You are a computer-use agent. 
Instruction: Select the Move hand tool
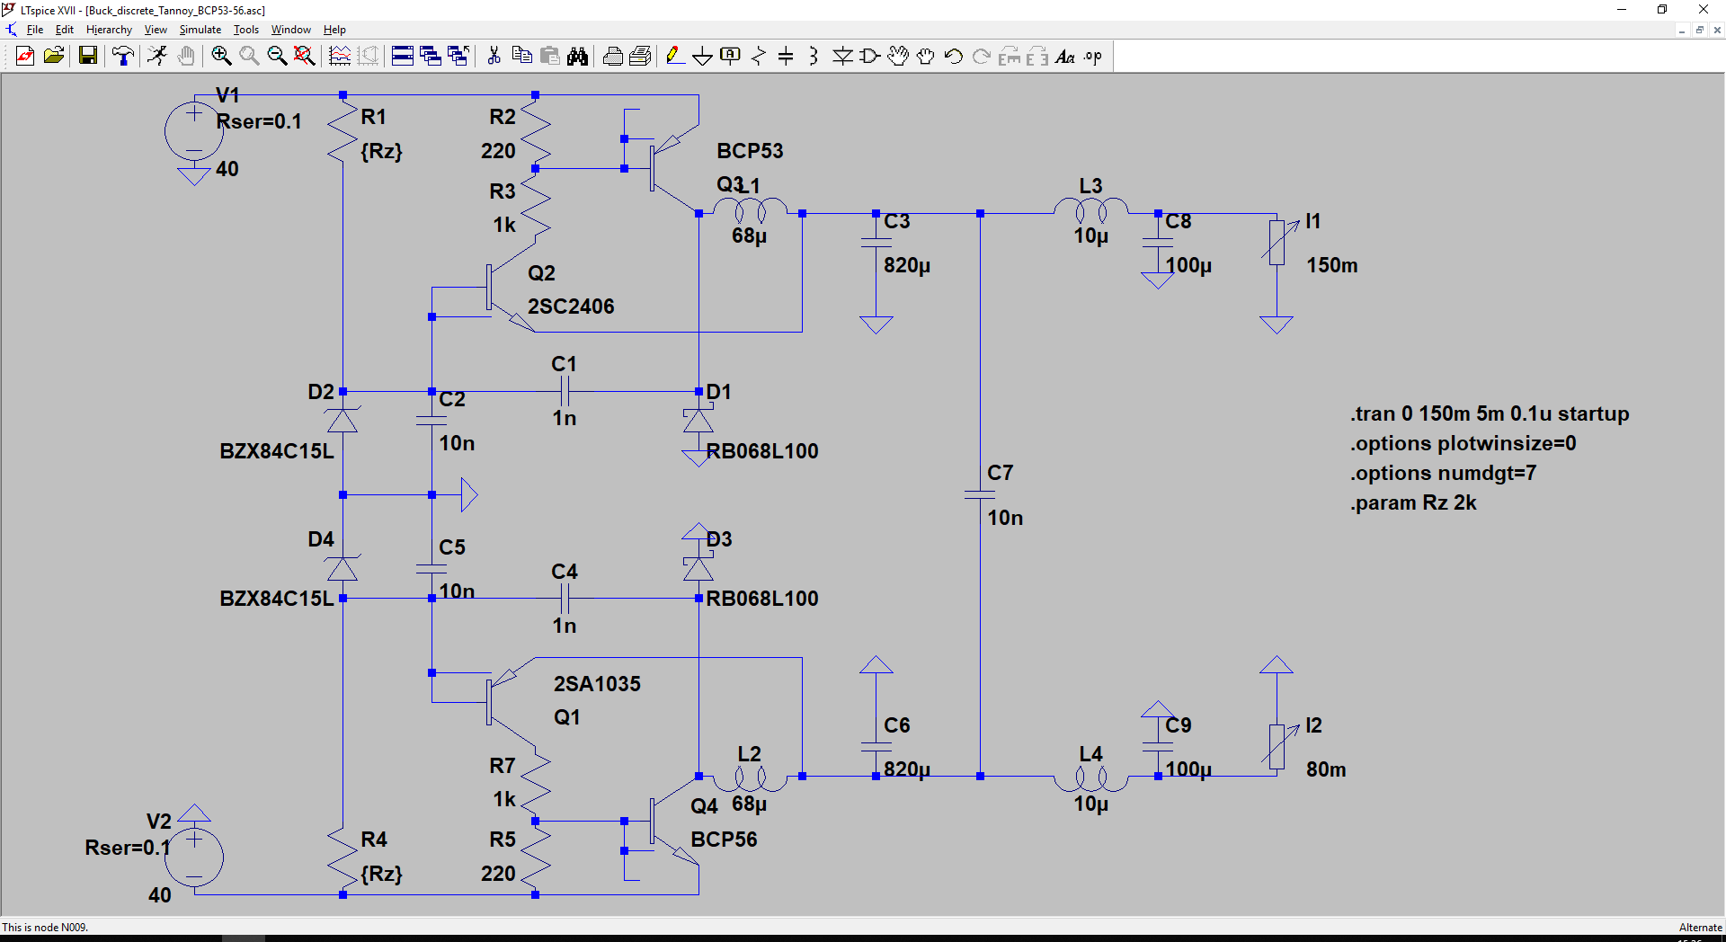[898, 57]
